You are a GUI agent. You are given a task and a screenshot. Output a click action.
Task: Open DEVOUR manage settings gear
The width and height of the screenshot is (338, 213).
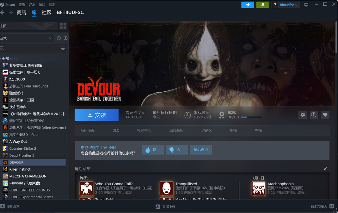303,115
